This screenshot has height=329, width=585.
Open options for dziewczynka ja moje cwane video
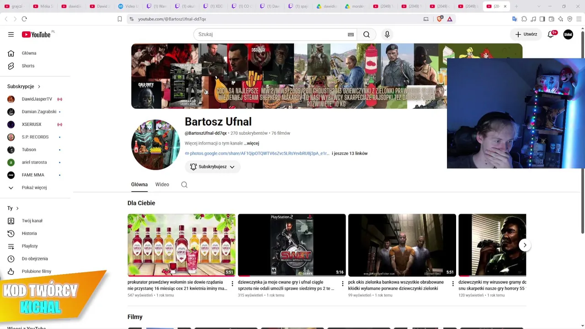[343, 284]
